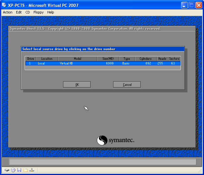Confirm drive selection with OK button

coord(77,85)
